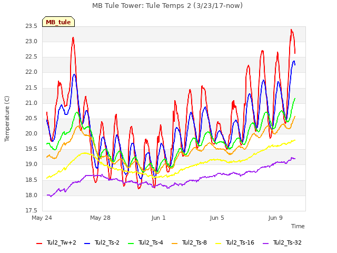This screenshot has height=253, width=337.
Task: Click the Temperature (C) axis label
Action: pyautogui.click(x=7, y=119)
